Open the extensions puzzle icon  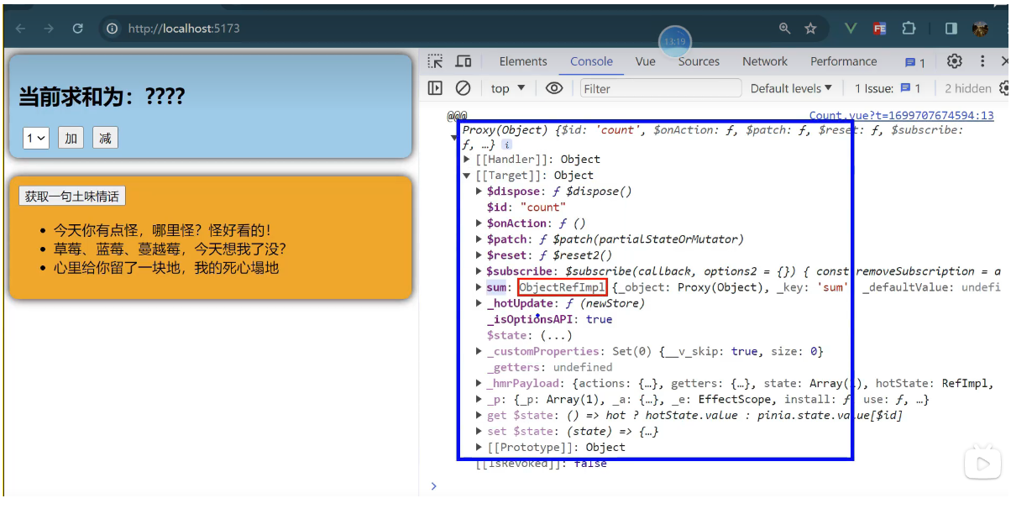[909, 29]
